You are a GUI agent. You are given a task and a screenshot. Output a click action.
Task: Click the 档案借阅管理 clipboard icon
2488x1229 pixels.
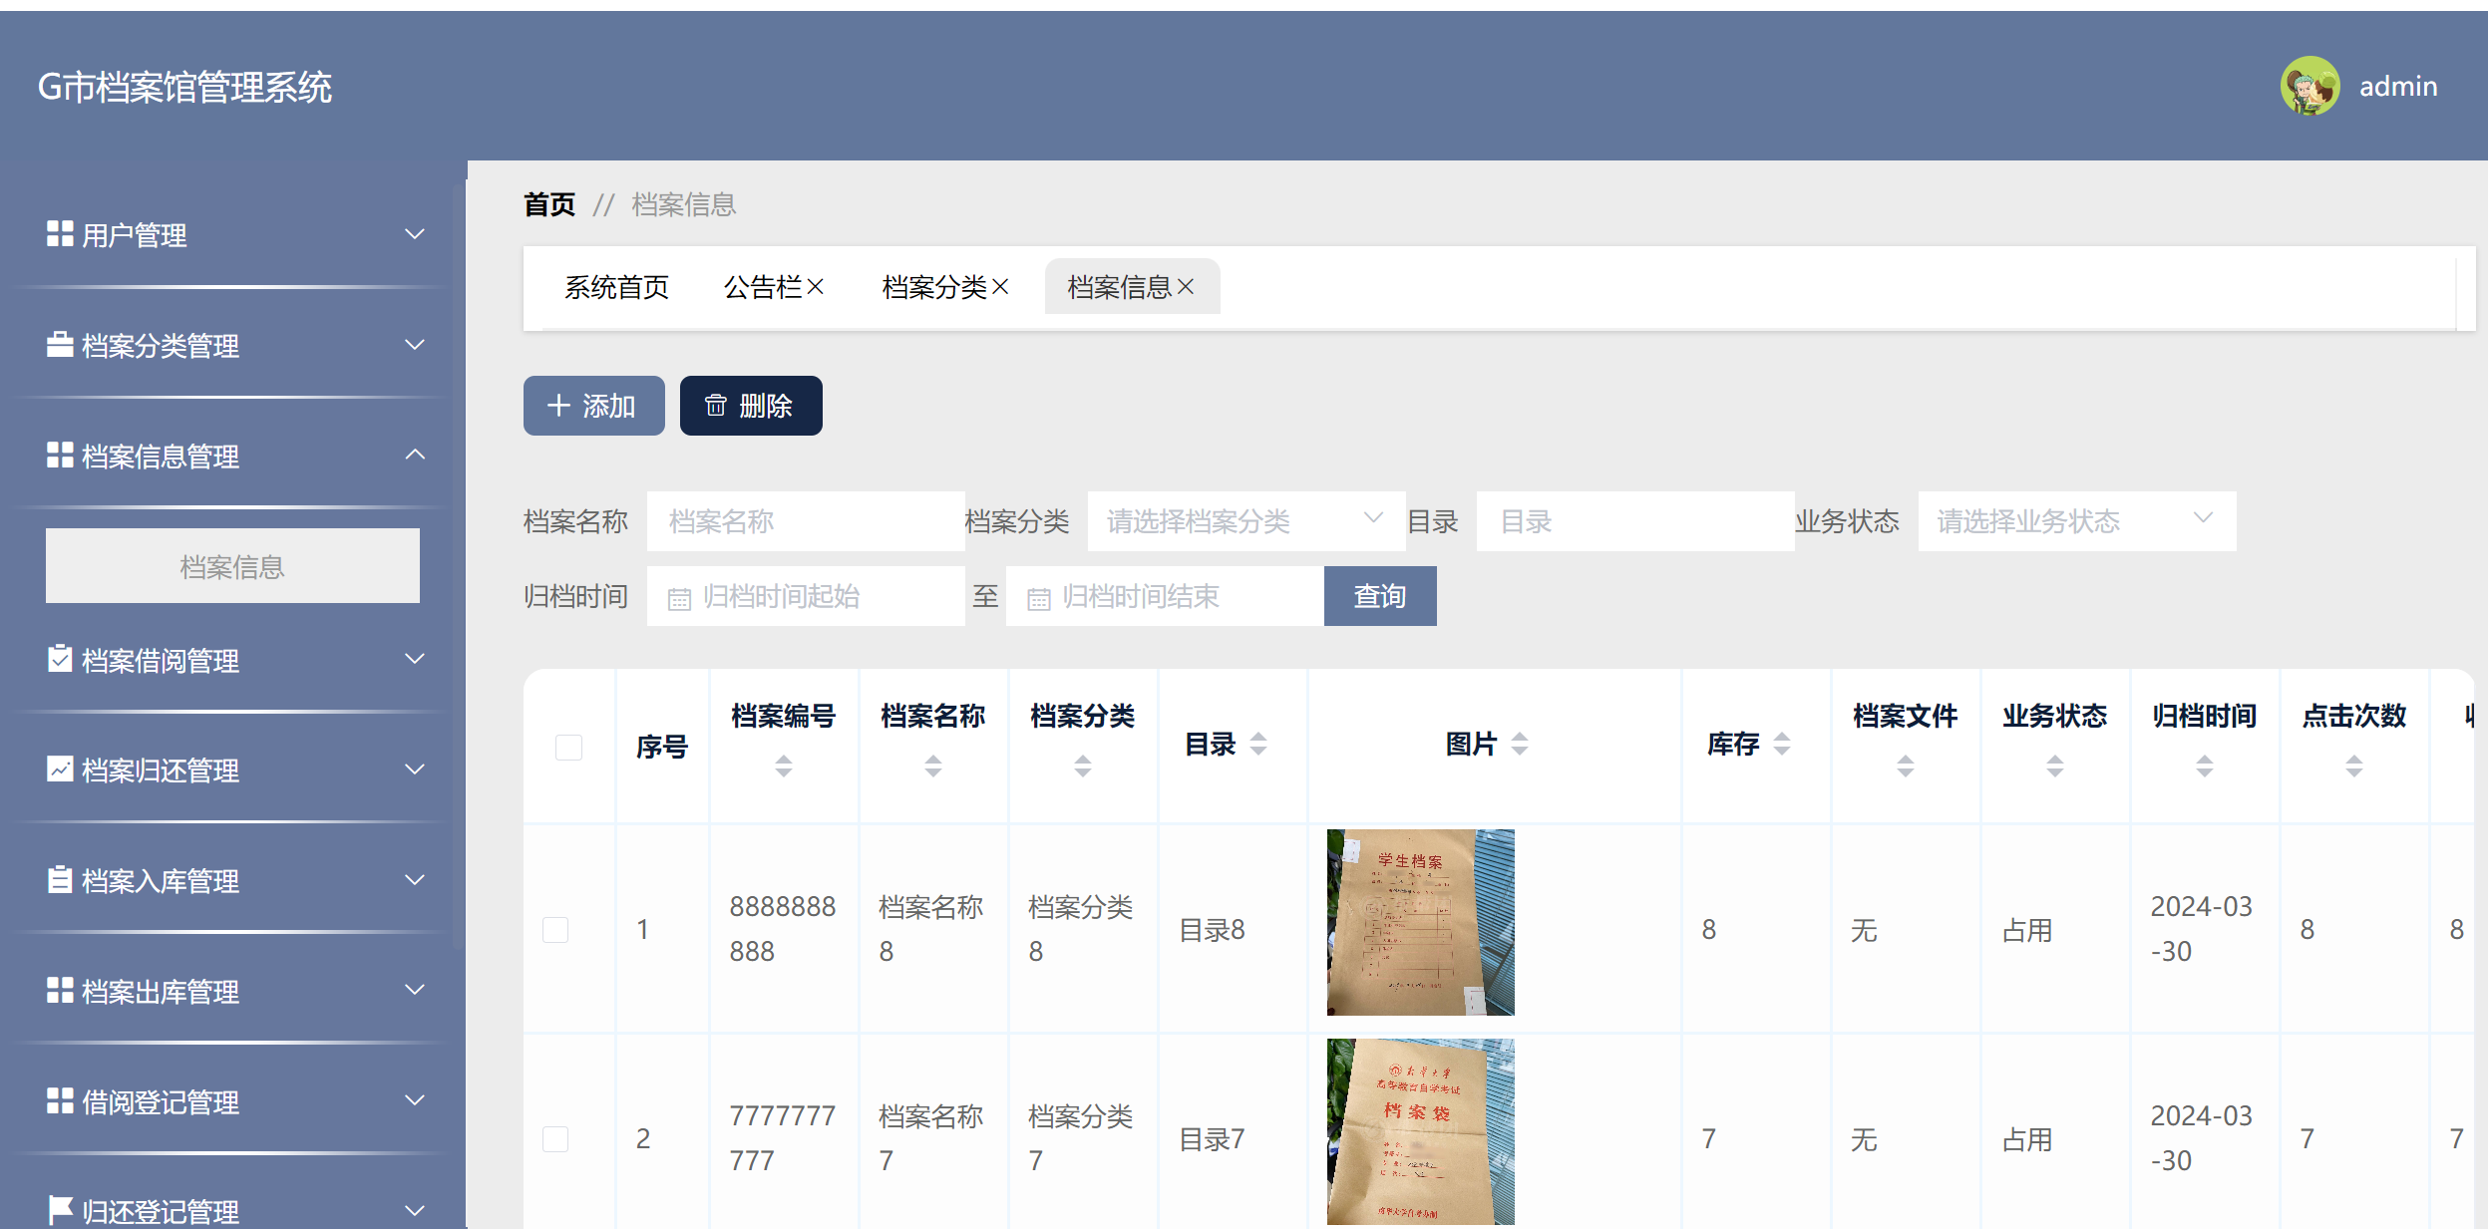(59, 658)
